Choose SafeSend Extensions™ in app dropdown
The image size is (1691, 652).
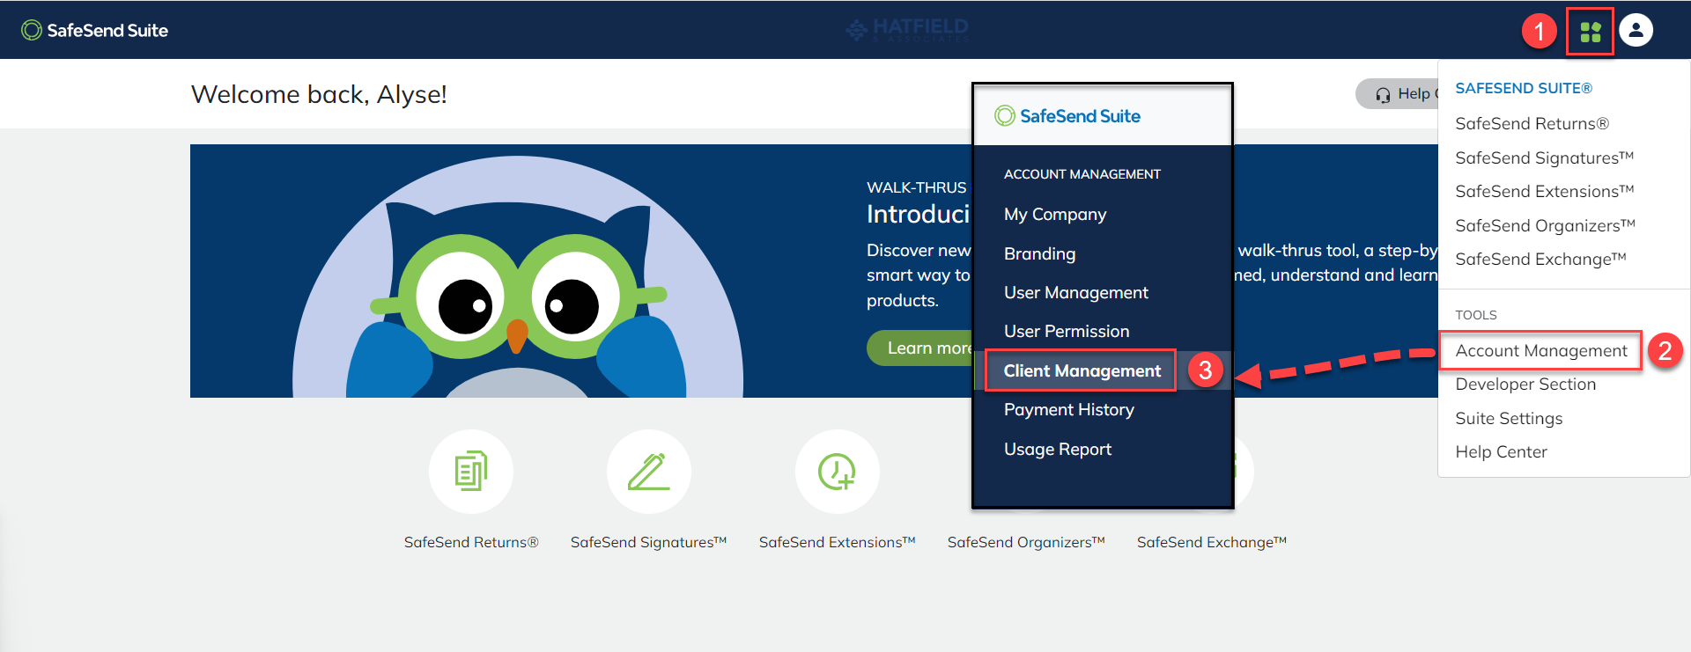(x=1544, y=191)
